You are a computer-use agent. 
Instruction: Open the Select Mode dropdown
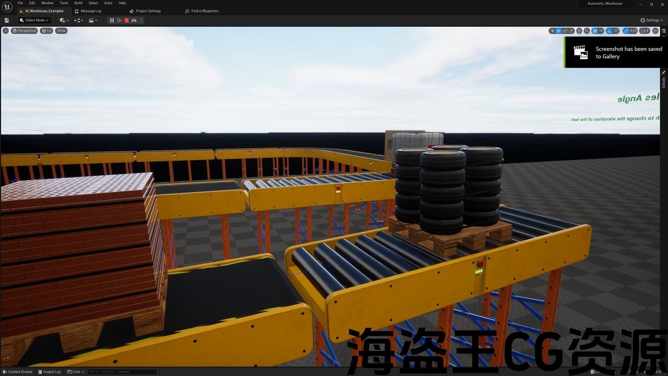34,20
